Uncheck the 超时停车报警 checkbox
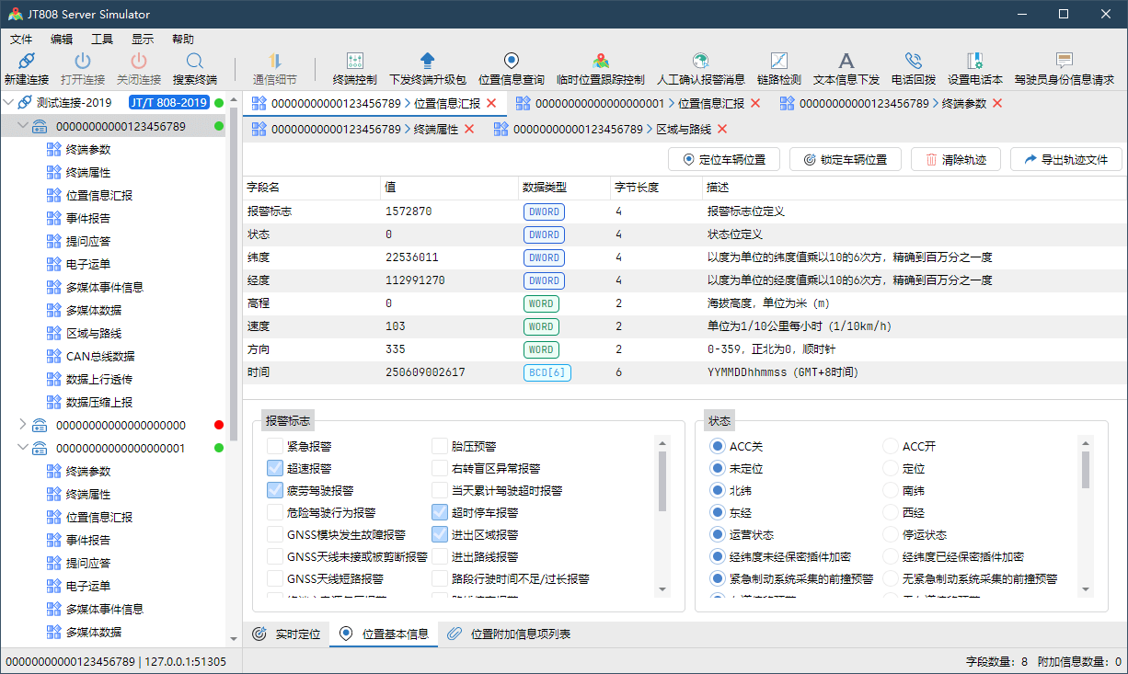 click(x=440, y=513)
